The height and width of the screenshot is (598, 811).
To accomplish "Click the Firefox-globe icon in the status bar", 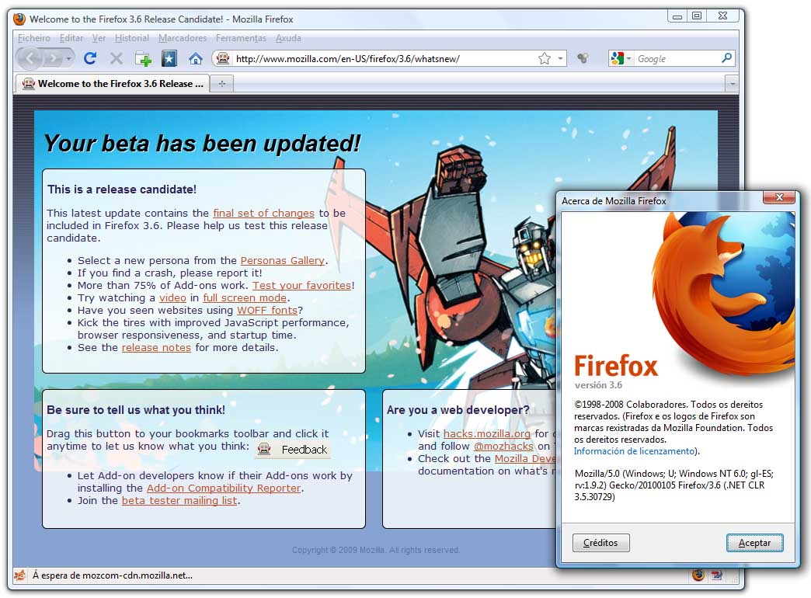I will pyautogui.click(x=698, y=575).
